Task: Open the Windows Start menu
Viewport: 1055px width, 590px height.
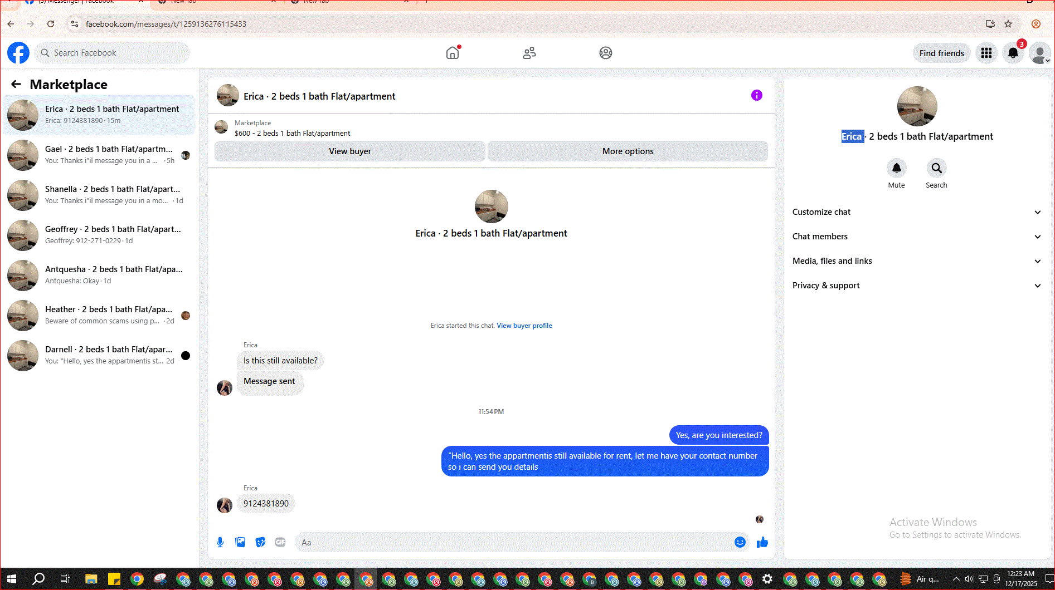Action: coord(11,579)
